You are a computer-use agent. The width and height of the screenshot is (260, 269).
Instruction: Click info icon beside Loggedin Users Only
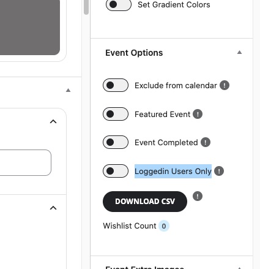point(219,171)
